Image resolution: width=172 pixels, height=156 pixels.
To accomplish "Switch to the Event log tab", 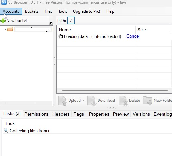I will (x=163, y=114).
